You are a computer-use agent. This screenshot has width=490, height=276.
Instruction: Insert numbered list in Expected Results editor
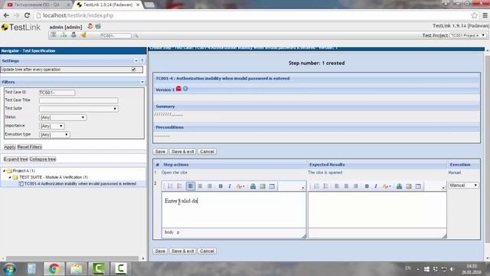(x=316, y=186)
